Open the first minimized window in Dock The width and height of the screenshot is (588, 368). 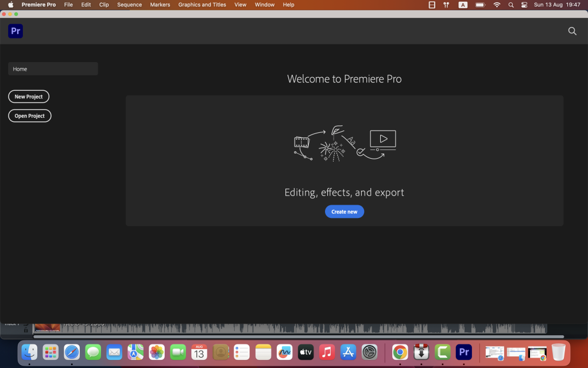494,353
